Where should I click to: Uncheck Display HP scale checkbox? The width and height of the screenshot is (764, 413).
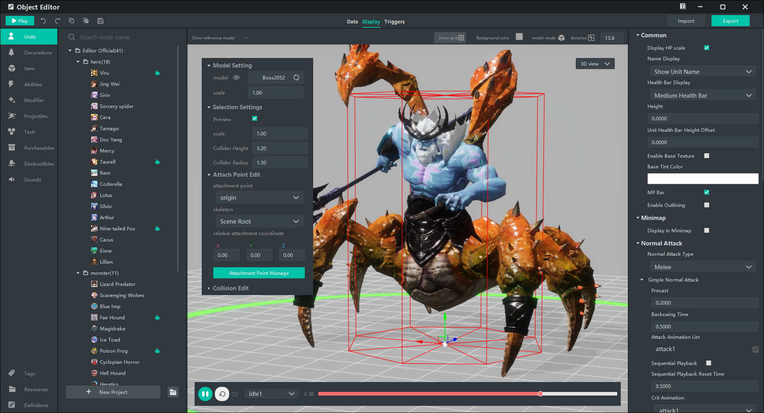[707, 48]
